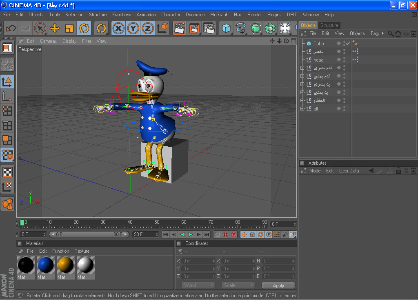The height and width of the screenshot is (300, 418).
Task: Click the Undo arrow icon
Action: [x=11, y=28]
